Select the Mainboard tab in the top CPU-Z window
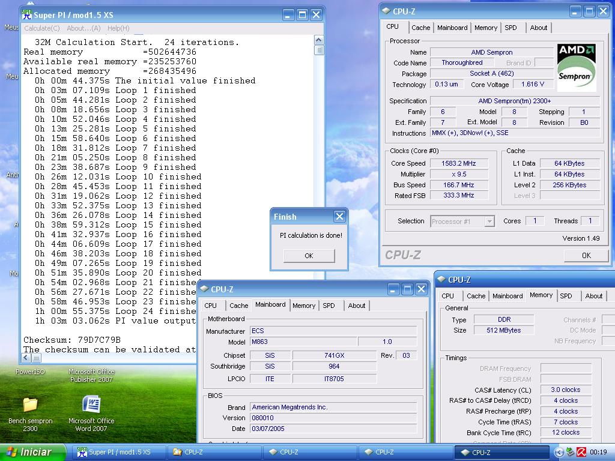Image resolution: width=615 pixels, height=461 pixels. [452, 28]
